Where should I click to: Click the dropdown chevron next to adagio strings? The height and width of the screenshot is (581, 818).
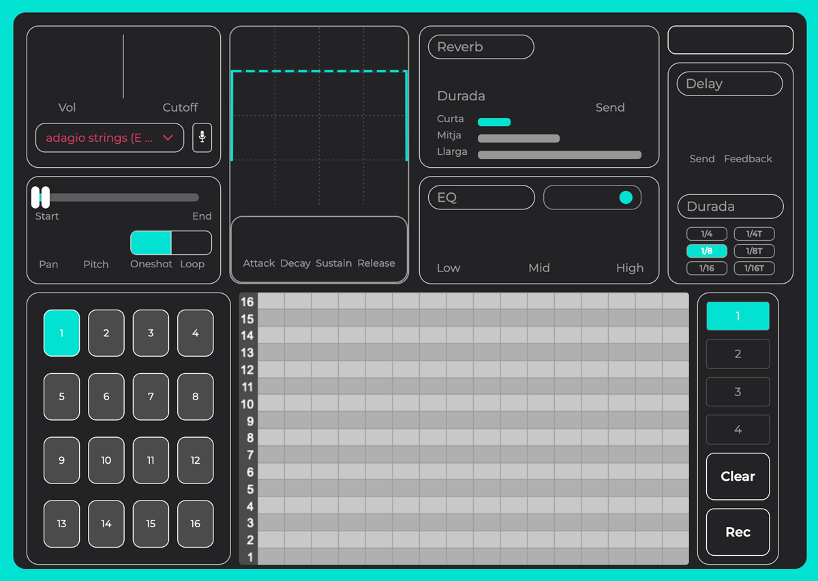pos(168,138)
